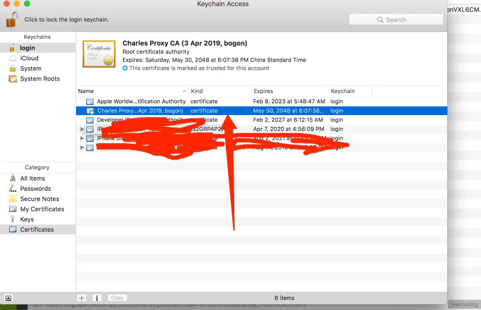The height and width of the screenshot is (310, 481).
Task: Click the Certificates category icon
Action: point(13,230)
